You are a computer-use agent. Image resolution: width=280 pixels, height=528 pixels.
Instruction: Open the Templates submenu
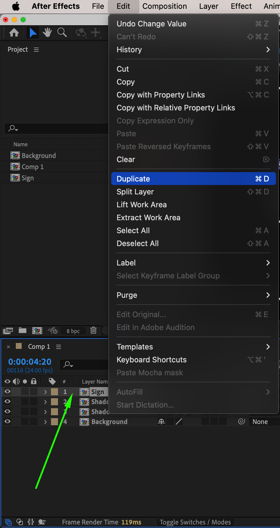pyautogui.click(x=193, y=347)
